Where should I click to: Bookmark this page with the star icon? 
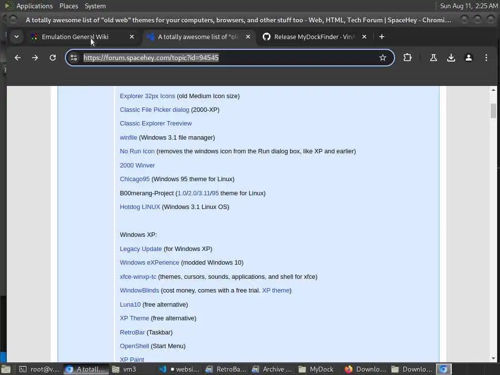(383, 58)
